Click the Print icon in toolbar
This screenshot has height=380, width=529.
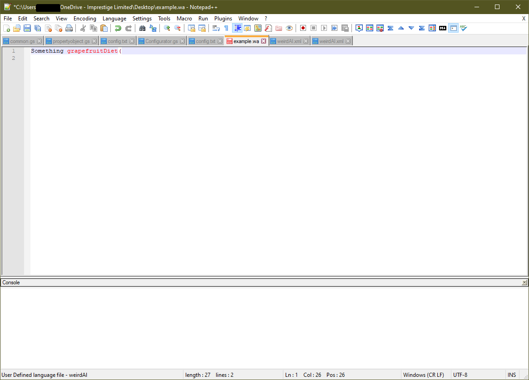tap(69, 28)
